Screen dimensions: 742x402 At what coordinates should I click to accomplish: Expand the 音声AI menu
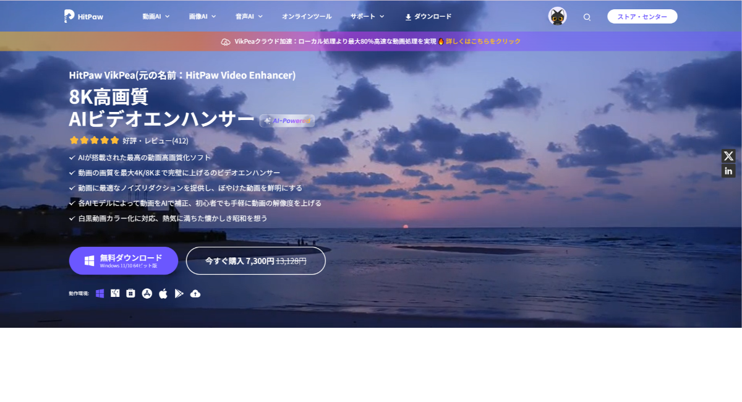[x=249, y=17]
